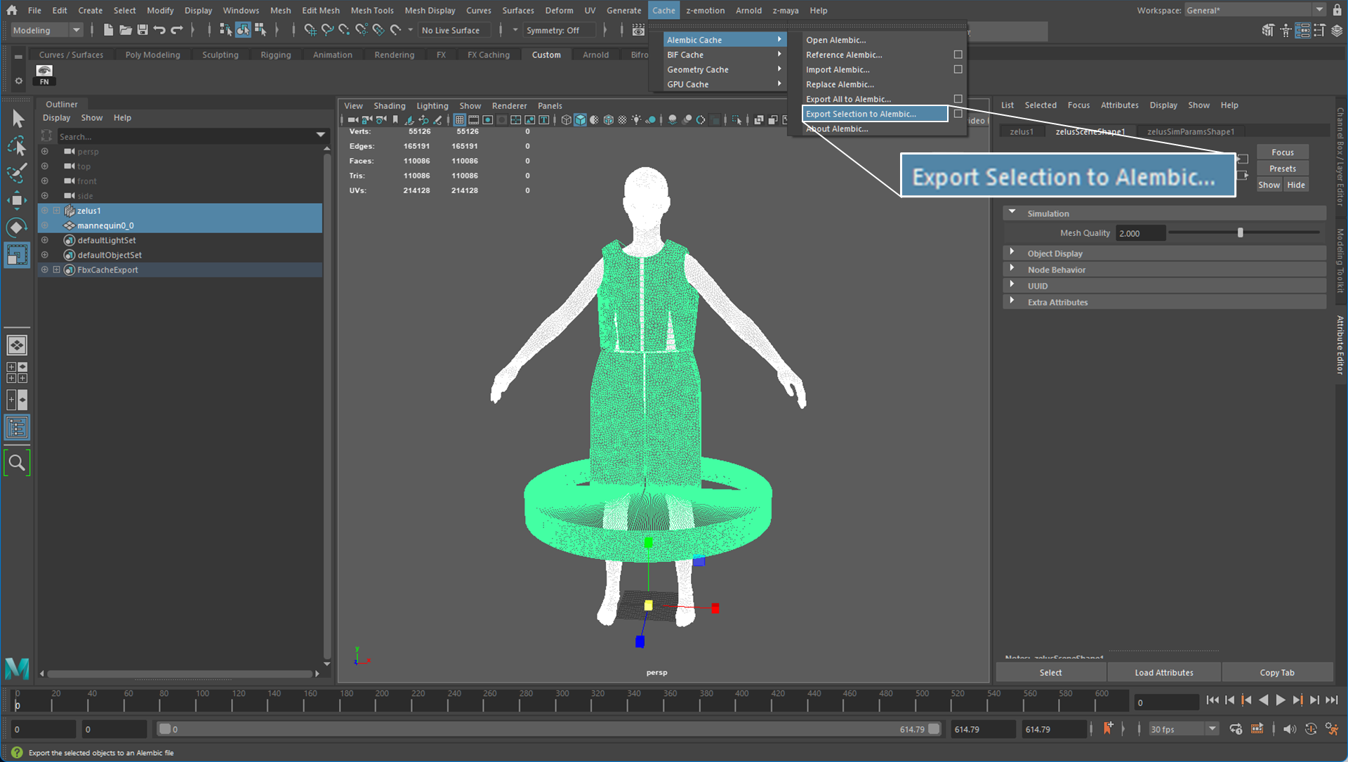Open Reference Alembic options box
Screen dimensions: 1348x762
(x=958, y=55)
